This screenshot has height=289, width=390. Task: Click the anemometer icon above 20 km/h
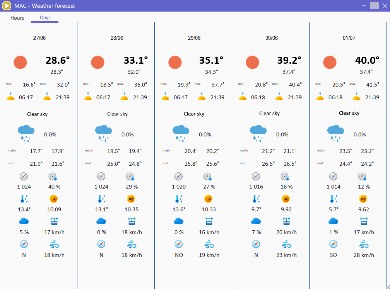pyautogui.click(x=287, y=221)
